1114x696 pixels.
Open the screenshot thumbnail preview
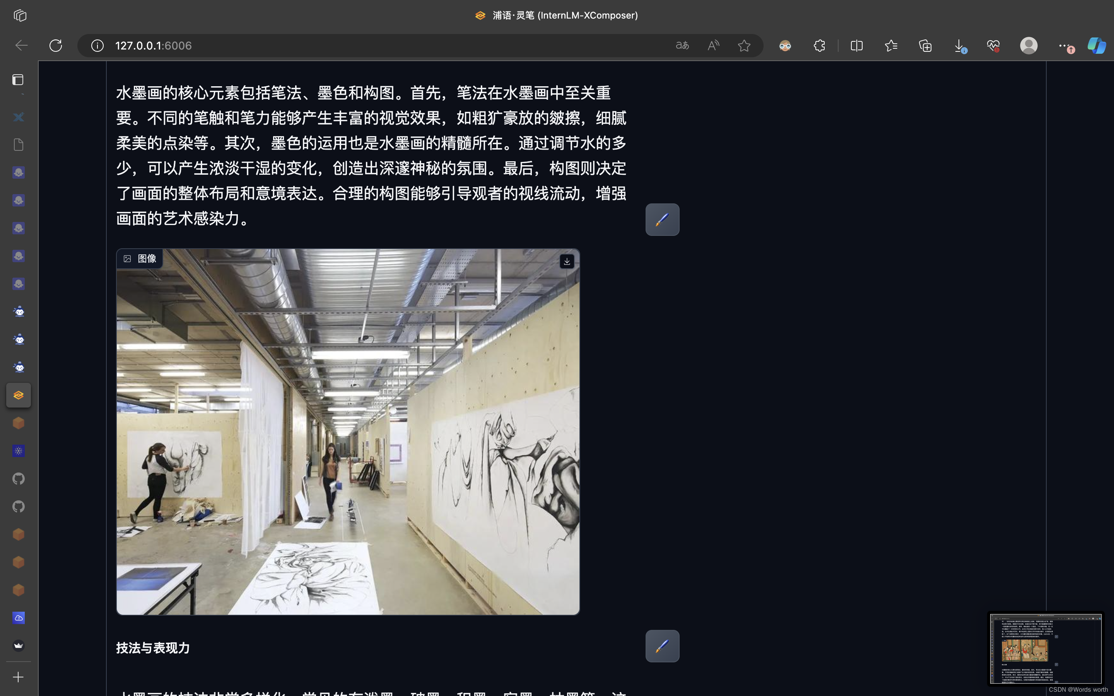(x=1046, y=648)
